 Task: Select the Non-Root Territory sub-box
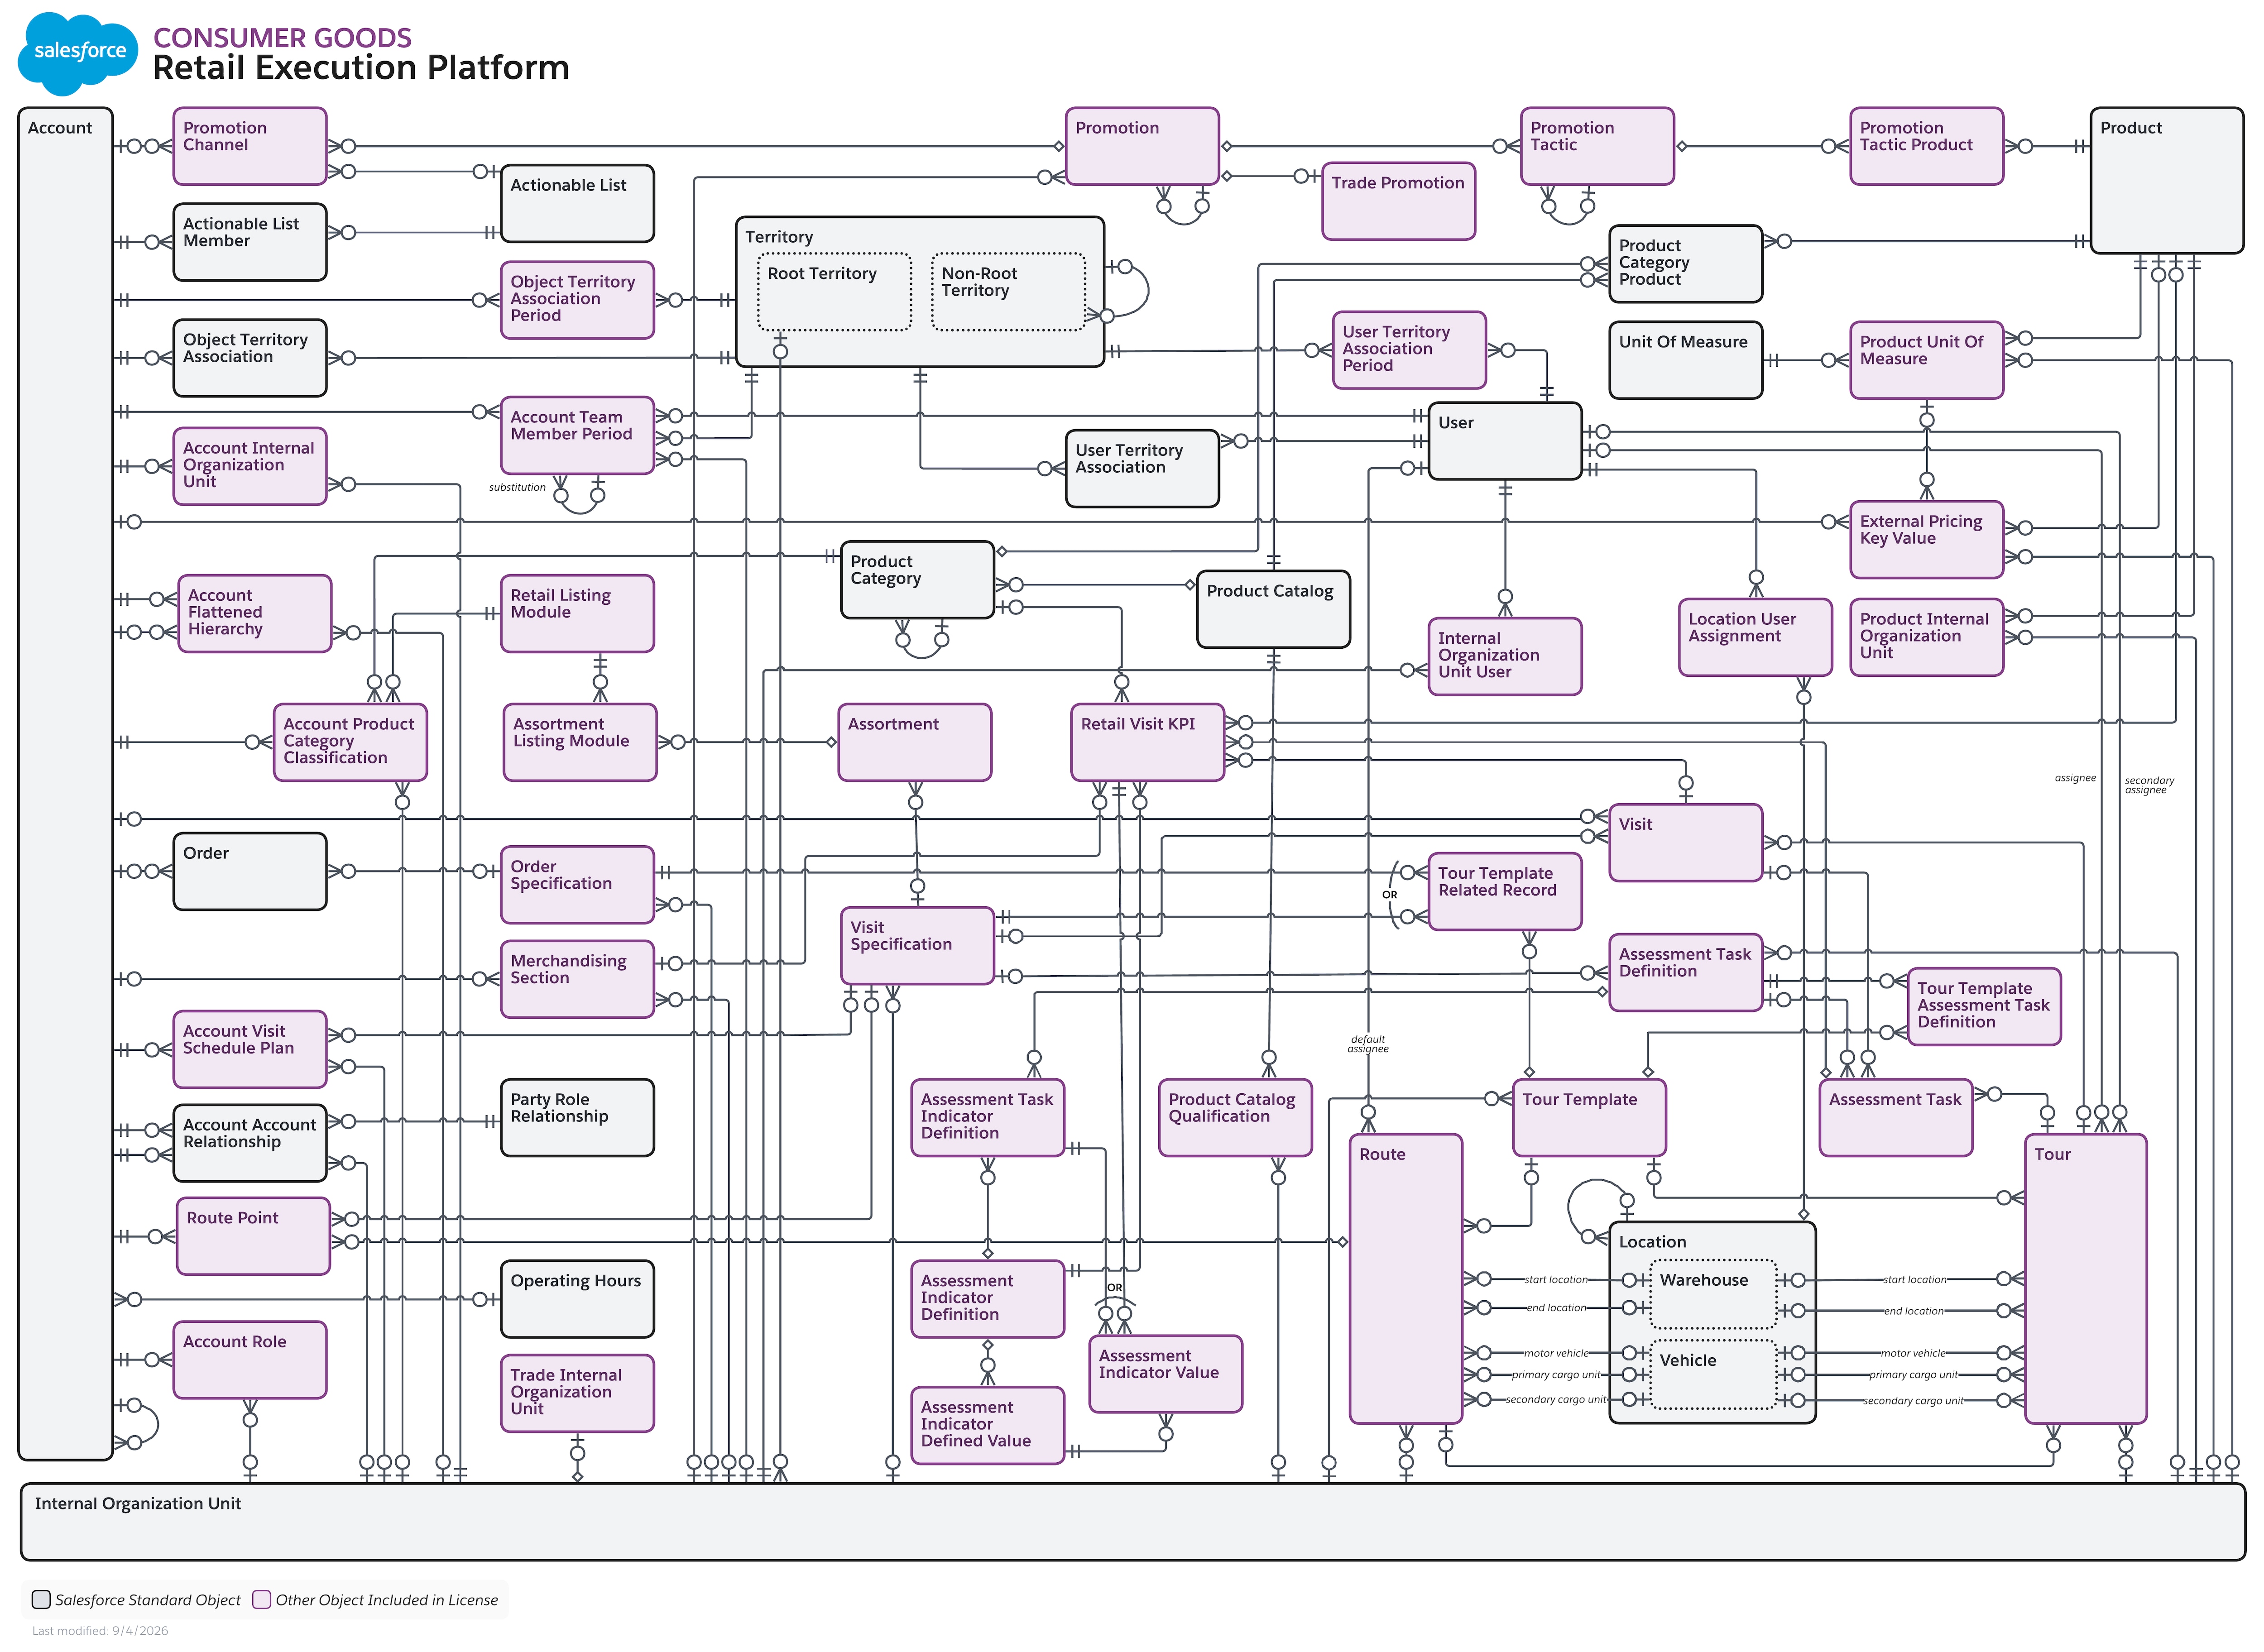pyautogui.click(x=1008, y=291)
